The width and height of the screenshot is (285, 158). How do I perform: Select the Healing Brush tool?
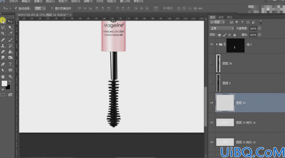[x=3, y=40]
